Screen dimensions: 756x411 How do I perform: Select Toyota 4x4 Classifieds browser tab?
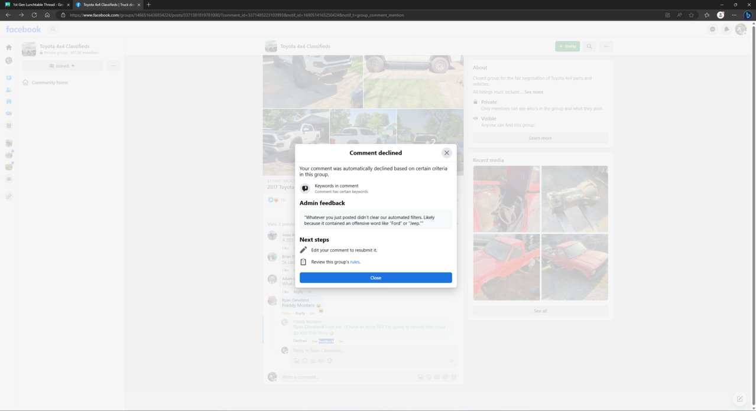pos(107,4)
